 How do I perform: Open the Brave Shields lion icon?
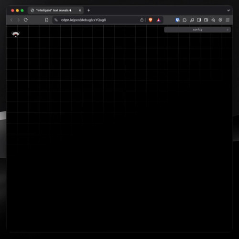(x=151, y=20)
